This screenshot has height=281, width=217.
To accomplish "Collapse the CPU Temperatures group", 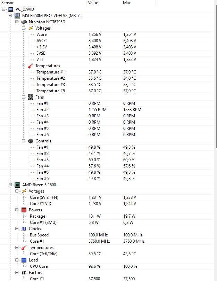I will click(x=17, y=248).
